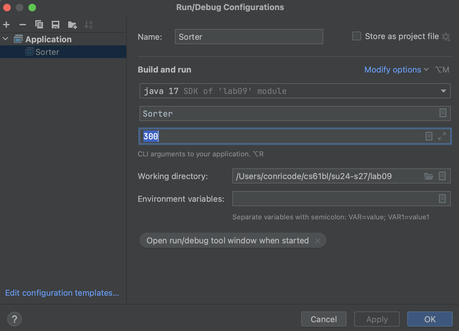459x331 pixels.
Task: Open the help question mark button
Action: click(15, 319)
